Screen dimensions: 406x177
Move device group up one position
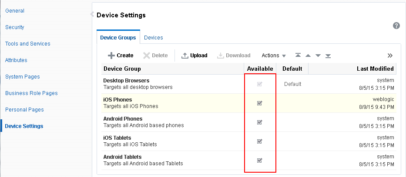(308, 56)
